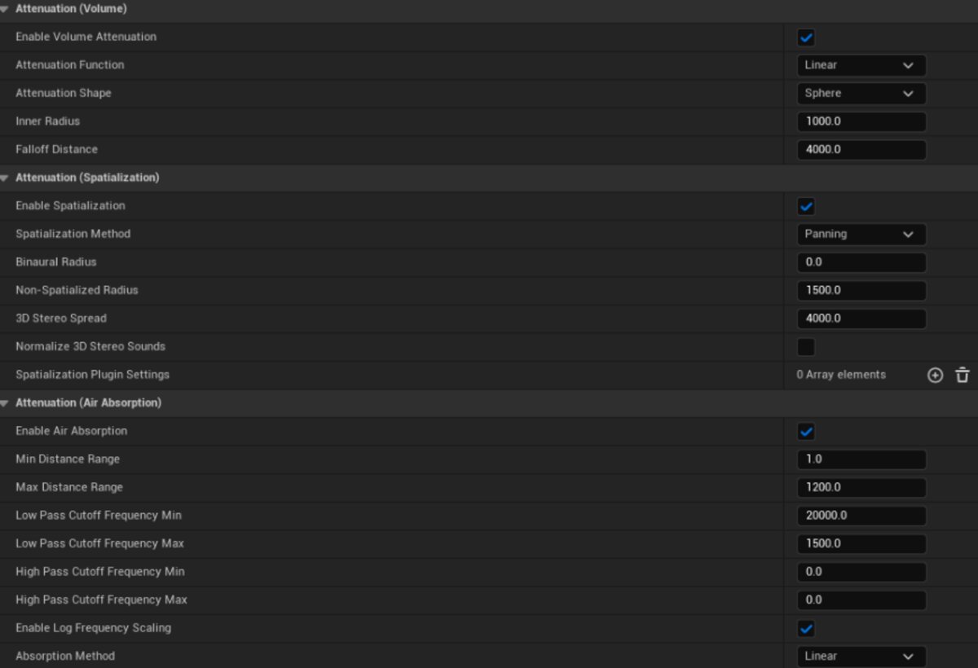Uncheck Enable Air Absorption

806,432
